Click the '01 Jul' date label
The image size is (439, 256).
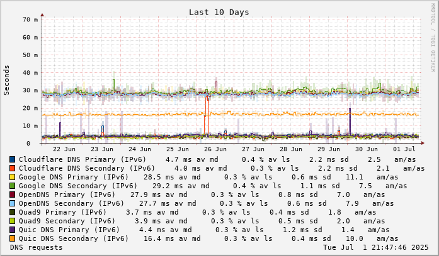(x=404, y=149)
